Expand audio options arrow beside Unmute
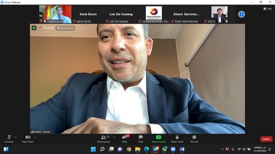The width and height of the screenshot is (275, 154). pyautogui.click(x=16, y=137)
